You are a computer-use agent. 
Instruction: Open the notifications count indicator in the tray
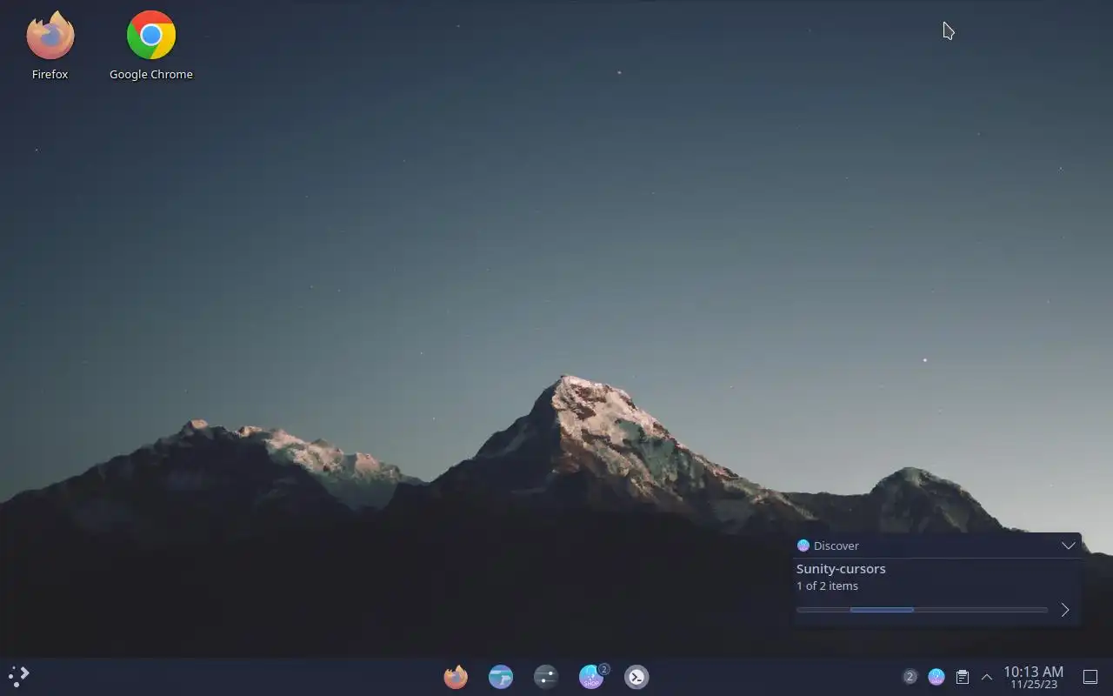click(x=910, y=676)
